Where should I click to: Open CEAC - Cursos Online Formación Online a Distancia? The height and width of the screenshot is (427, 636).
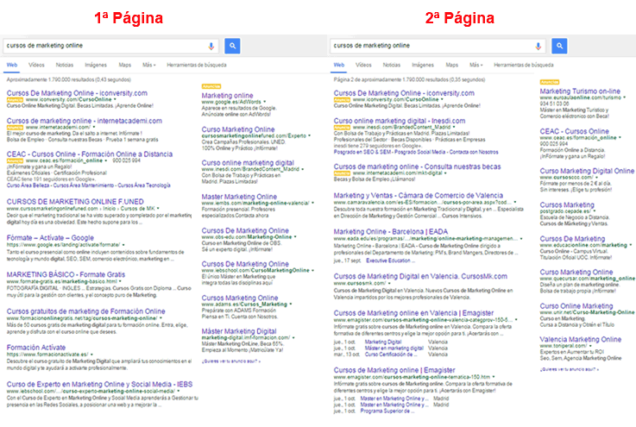[90, 154]
